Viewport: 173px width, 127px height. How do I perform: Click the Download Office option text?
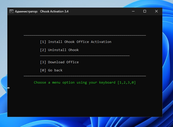[x=63, y=62]
